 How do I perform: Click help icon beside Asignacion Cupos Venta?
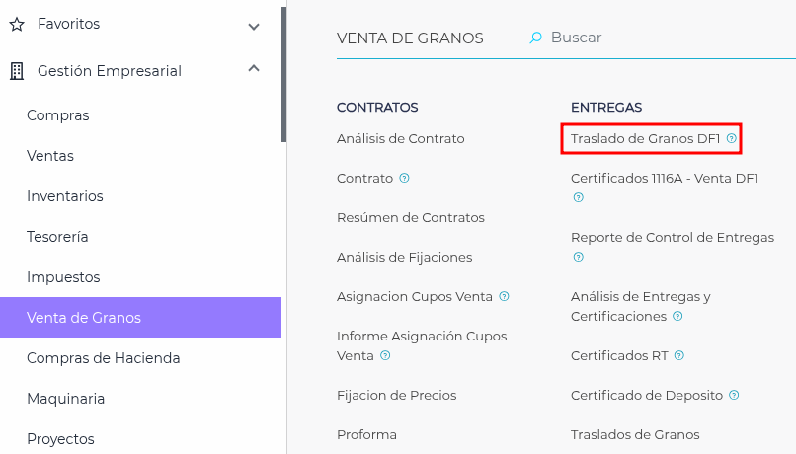coord(504,296)
